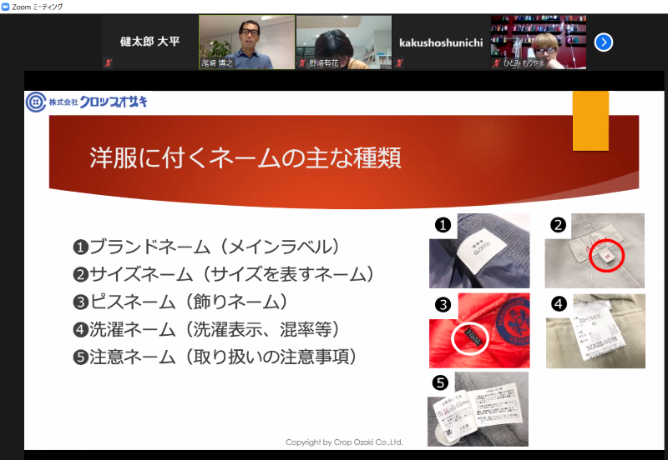Screen dimensions: 668x460
Task: Click the Zoom app icon in title bar
Action: 6,6
